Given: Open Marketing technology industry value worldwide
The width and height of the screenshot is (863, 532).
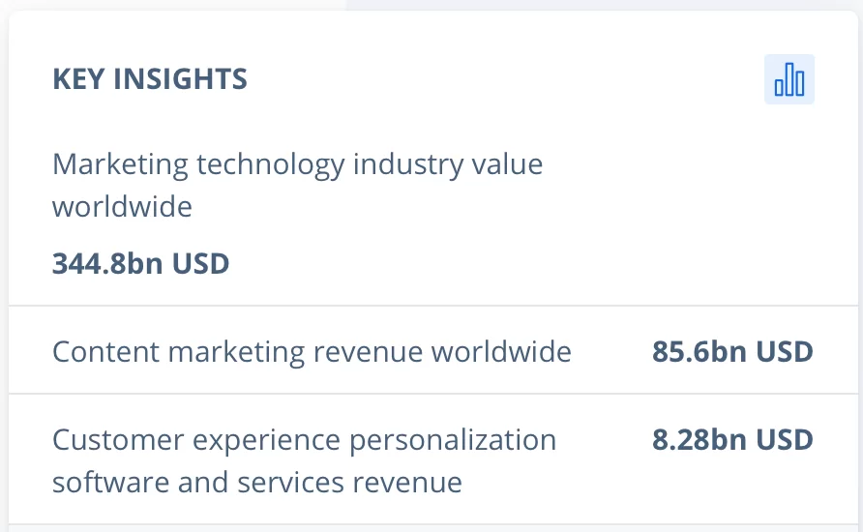Looking at the screenshot, I should point(297,185).
